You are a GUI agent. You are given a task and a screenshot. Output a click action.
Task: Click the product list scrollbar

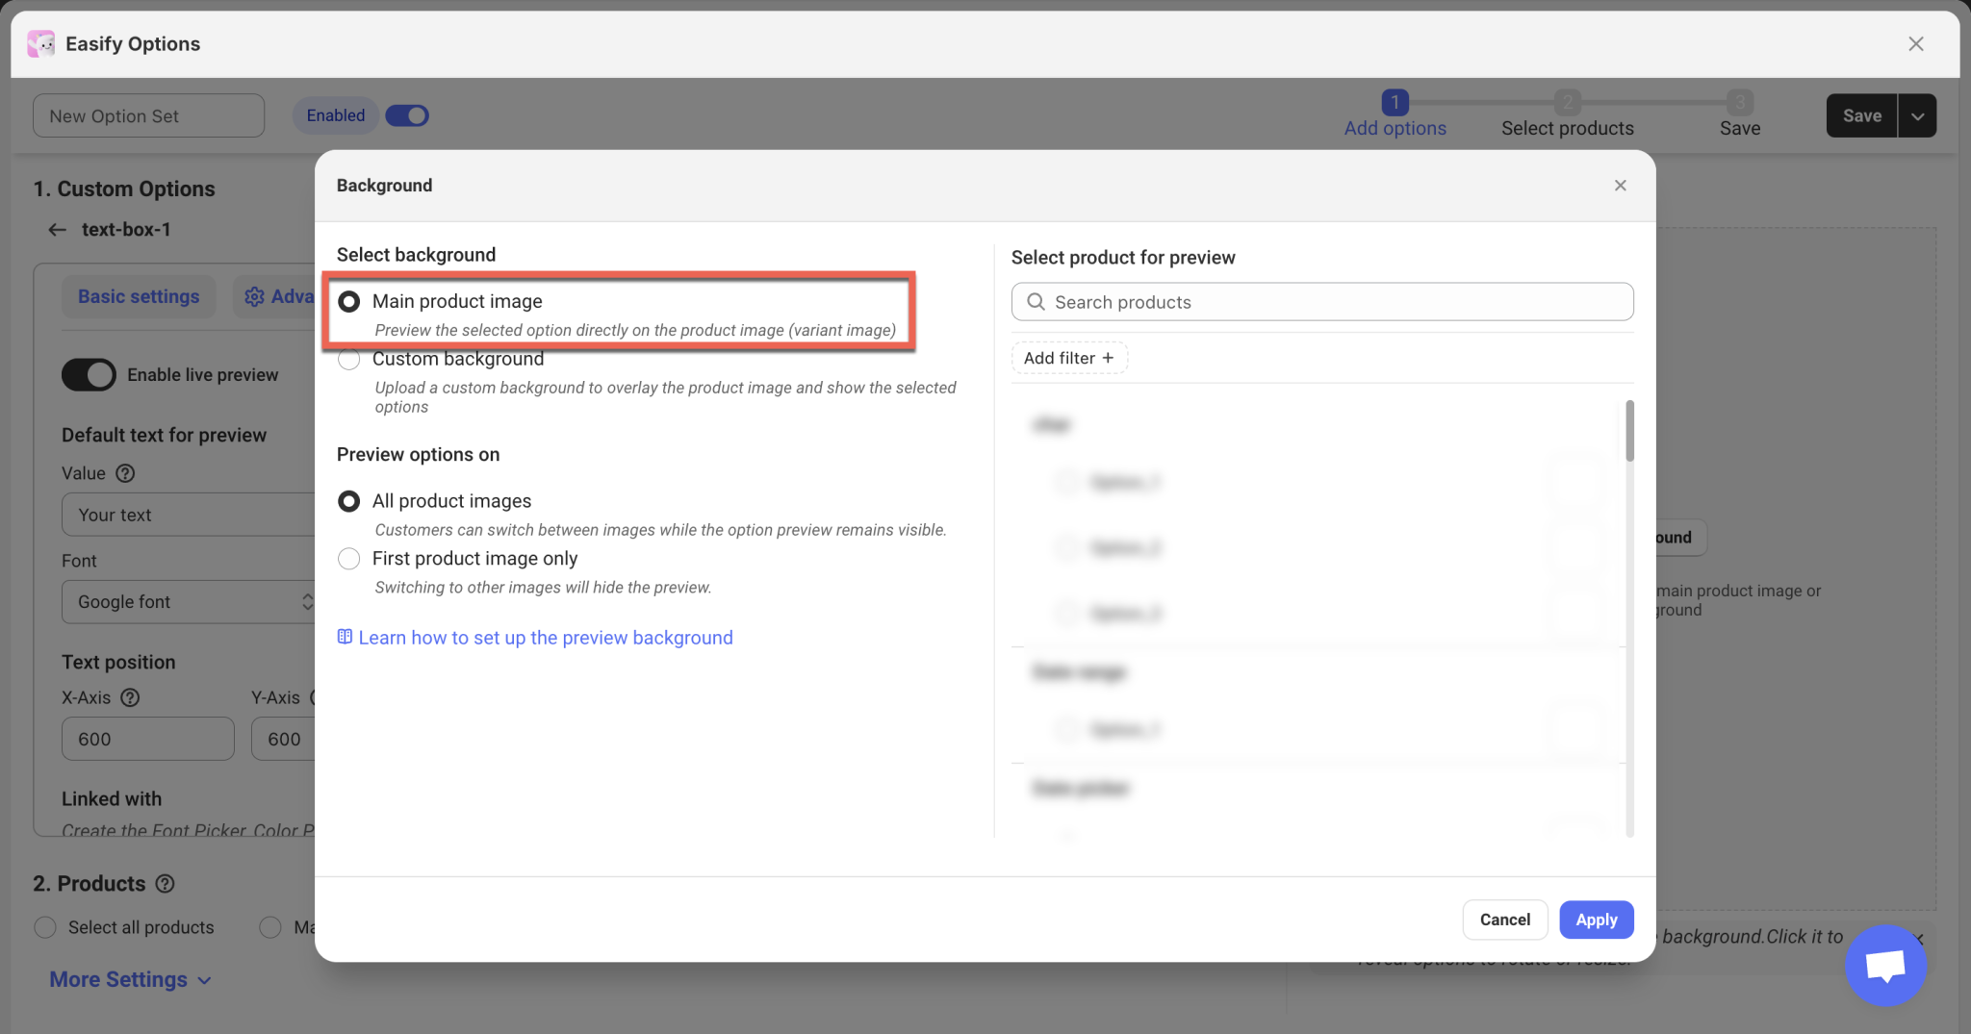[x=1629, y=432]
